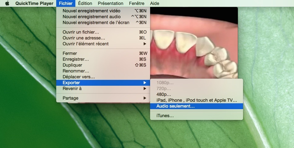Viewport: 294px width, 148px height.
Task: Expand Ouvrir l'élément récent submenu
Action: pyautogui.click(x=103, y=44)
